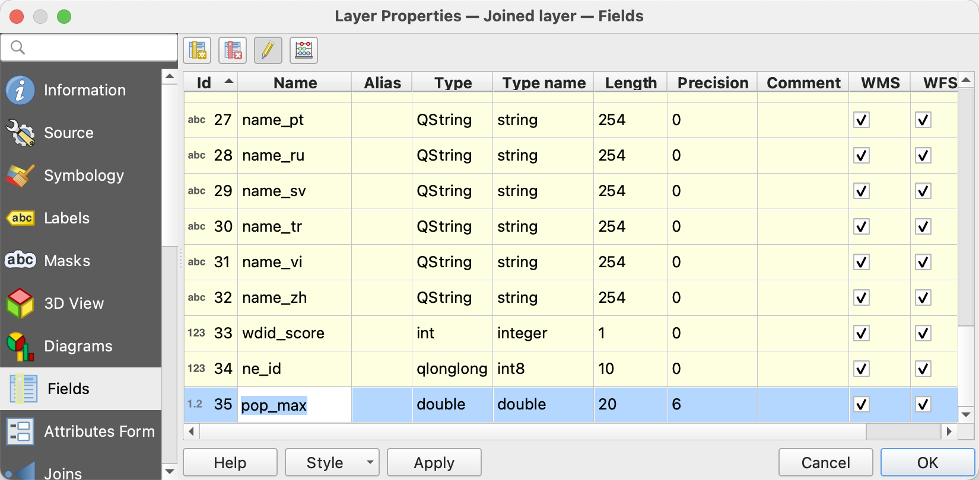Toggle editing mode pencil icon
The height and width of the screenshot is (480, 979).
268,50
